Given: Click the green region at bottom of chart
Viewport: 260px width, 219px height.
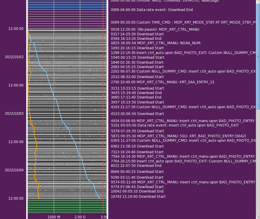Looking at the screenshot, I should pyautogui.click(x=65, y=206).
